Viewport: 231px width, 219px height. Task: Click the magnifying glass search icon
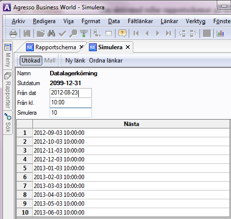tap(73, 33)
